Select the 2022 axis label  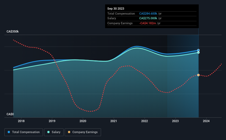pyautogui.click(x=145, y=121)
